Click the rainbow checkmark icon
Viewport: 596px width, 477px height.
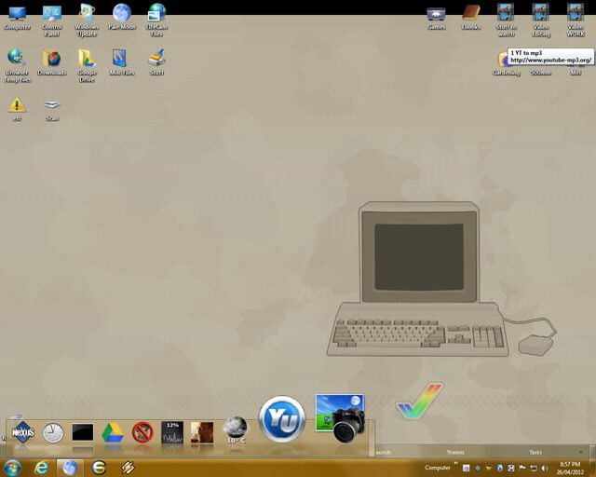pos(419,402)
